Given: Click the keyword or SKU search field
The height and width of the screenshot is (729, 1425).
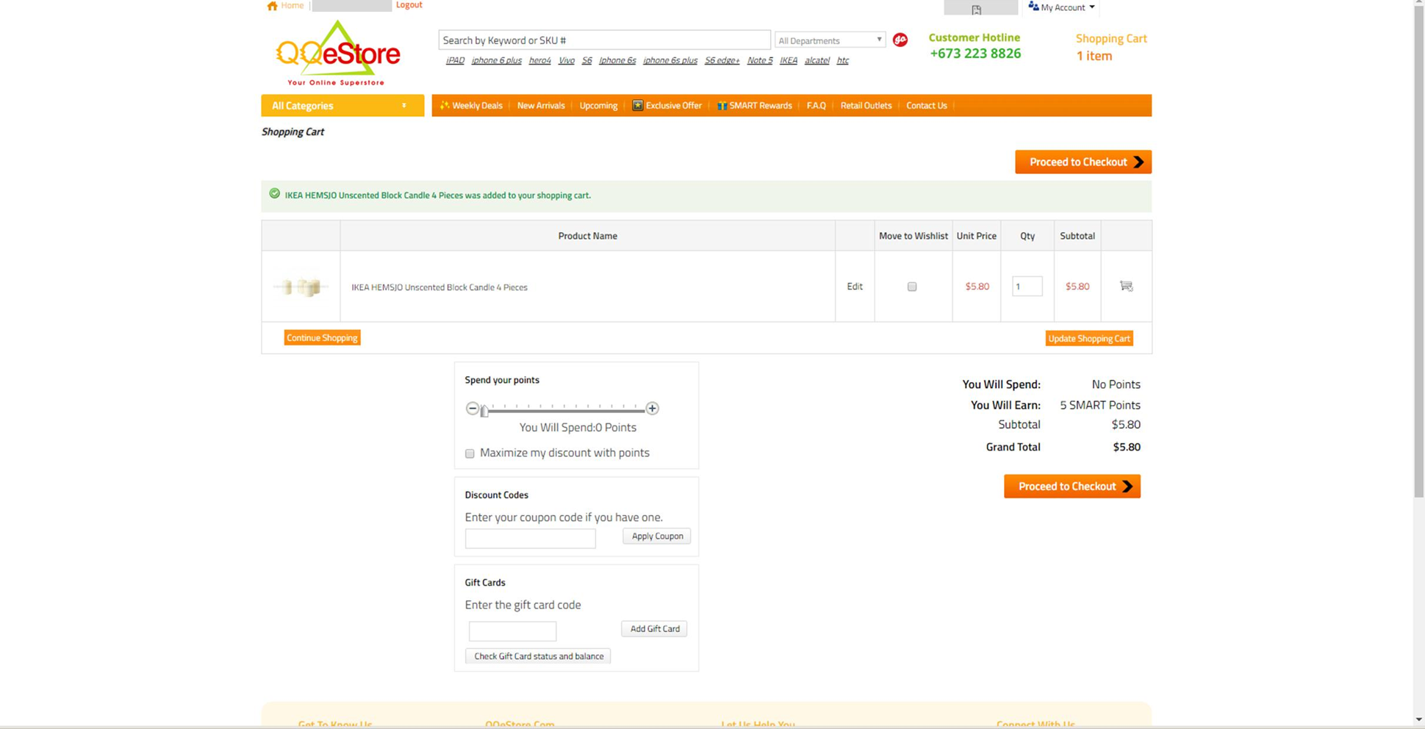Looking at the screenshot, I should tap(604, 40).
